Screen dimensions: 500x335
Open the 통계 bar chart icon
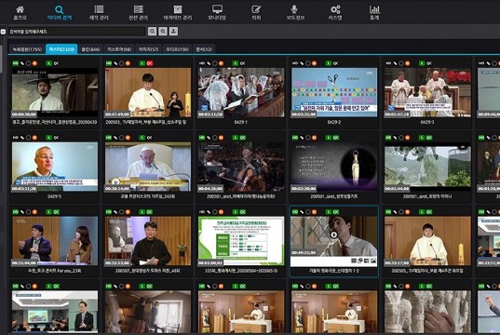click(374, 9)
